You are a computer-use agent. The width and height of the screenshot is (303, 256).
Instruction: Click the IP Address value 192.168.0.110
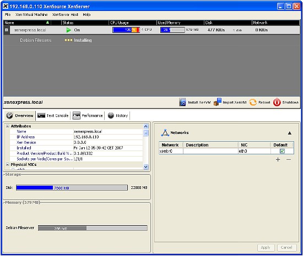coord(86,137)
